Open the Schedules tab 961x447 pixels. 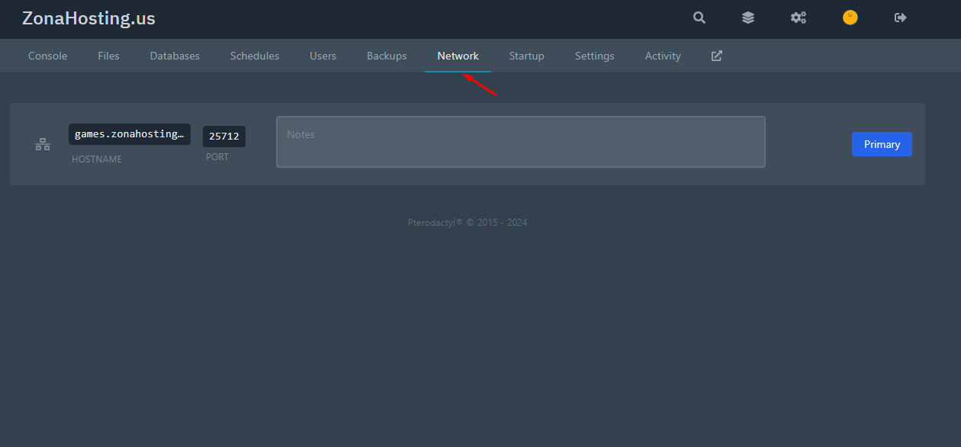[x=254, y=56]
